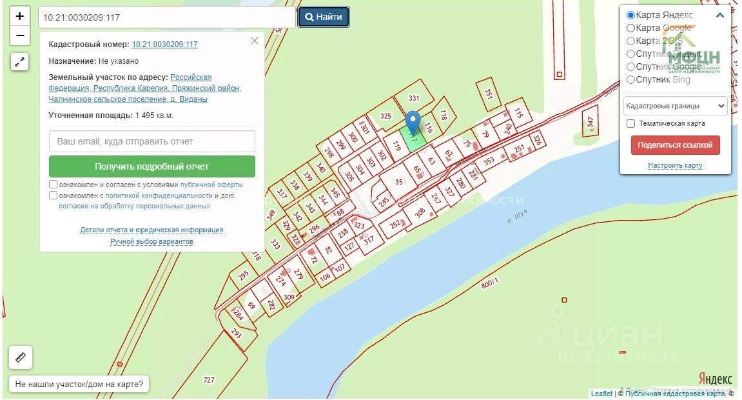Zoom out with the minus button
The height and width of the screenshot is (400, 742).
click(x=19, y=35)
